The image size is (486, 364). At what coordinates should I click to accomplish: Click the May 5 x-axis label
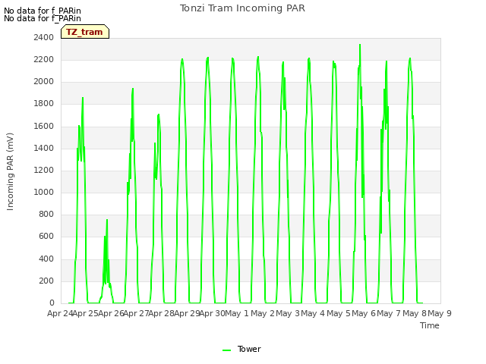click(x=339, y=313)
